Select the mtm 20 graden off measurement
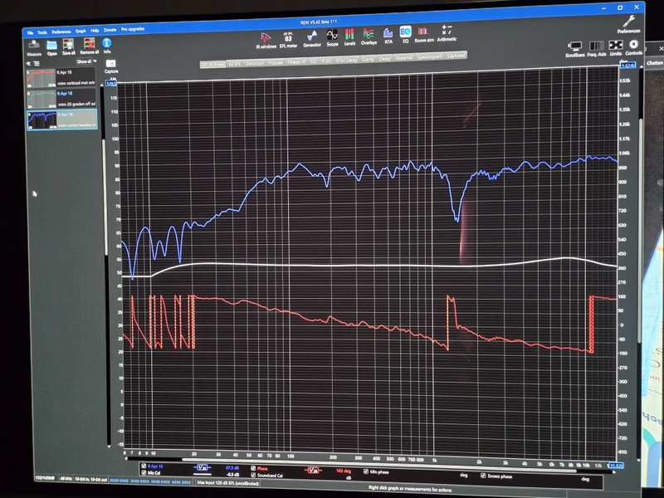This screenshot has width=664, height=498. (61, 99)
